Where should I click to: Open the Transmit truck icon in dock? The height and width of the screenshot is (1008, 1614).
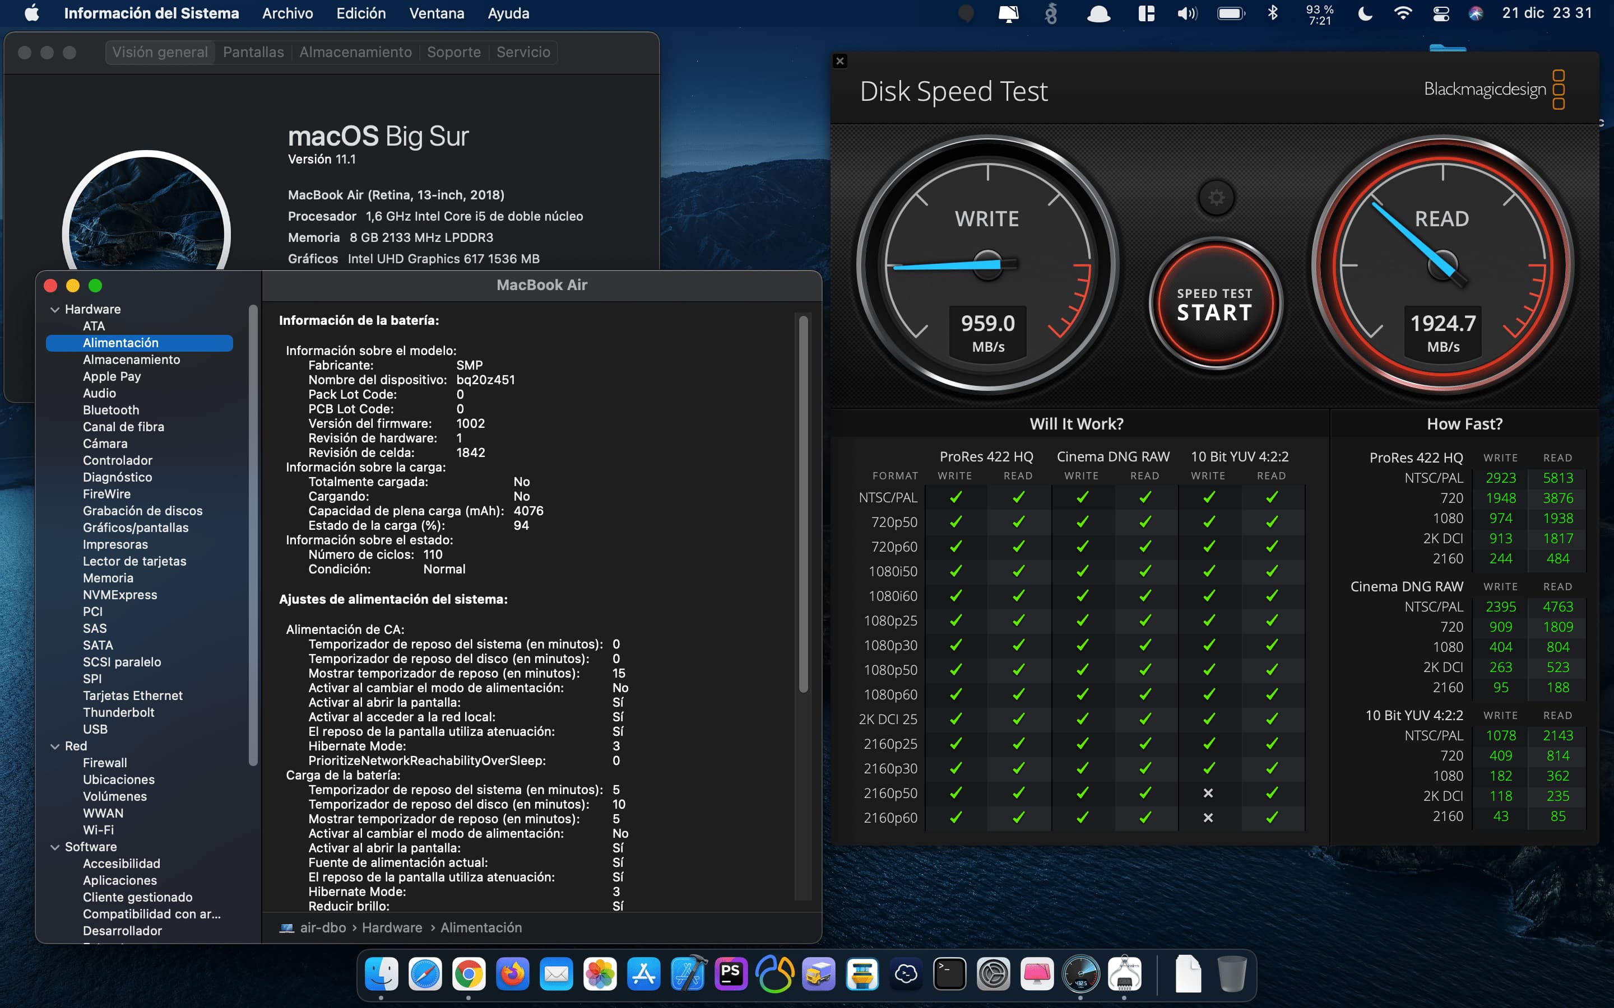[818, 974]
